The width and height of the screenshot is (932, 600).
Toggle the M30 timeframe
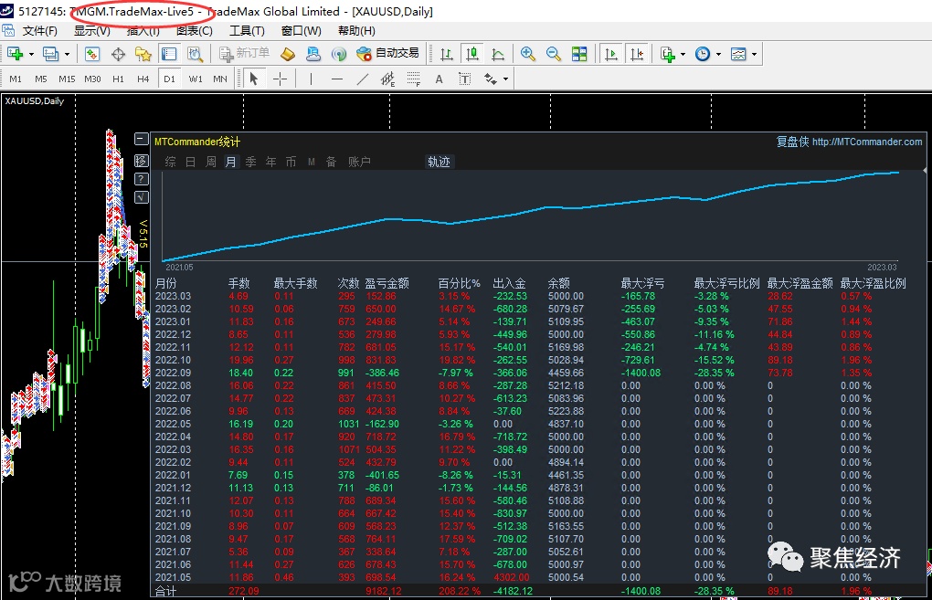point(92,79)
